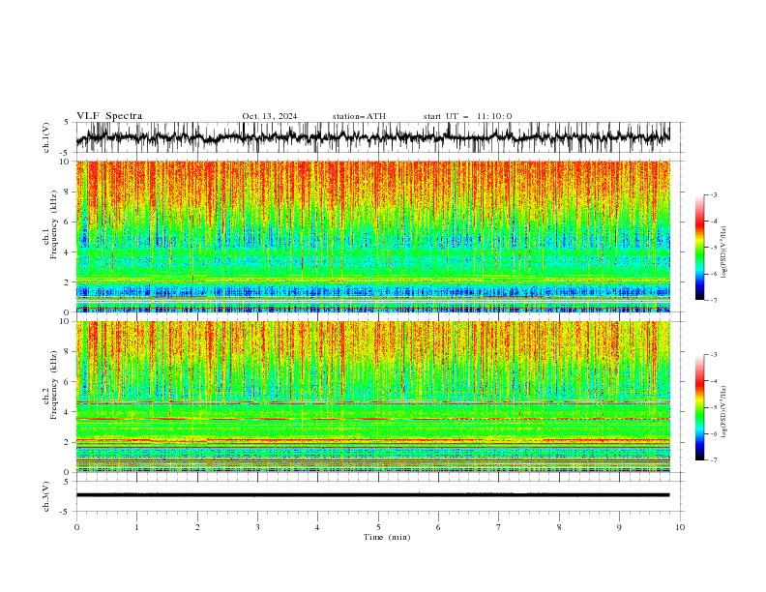Click time axis tick label "0"

(76, 527)
